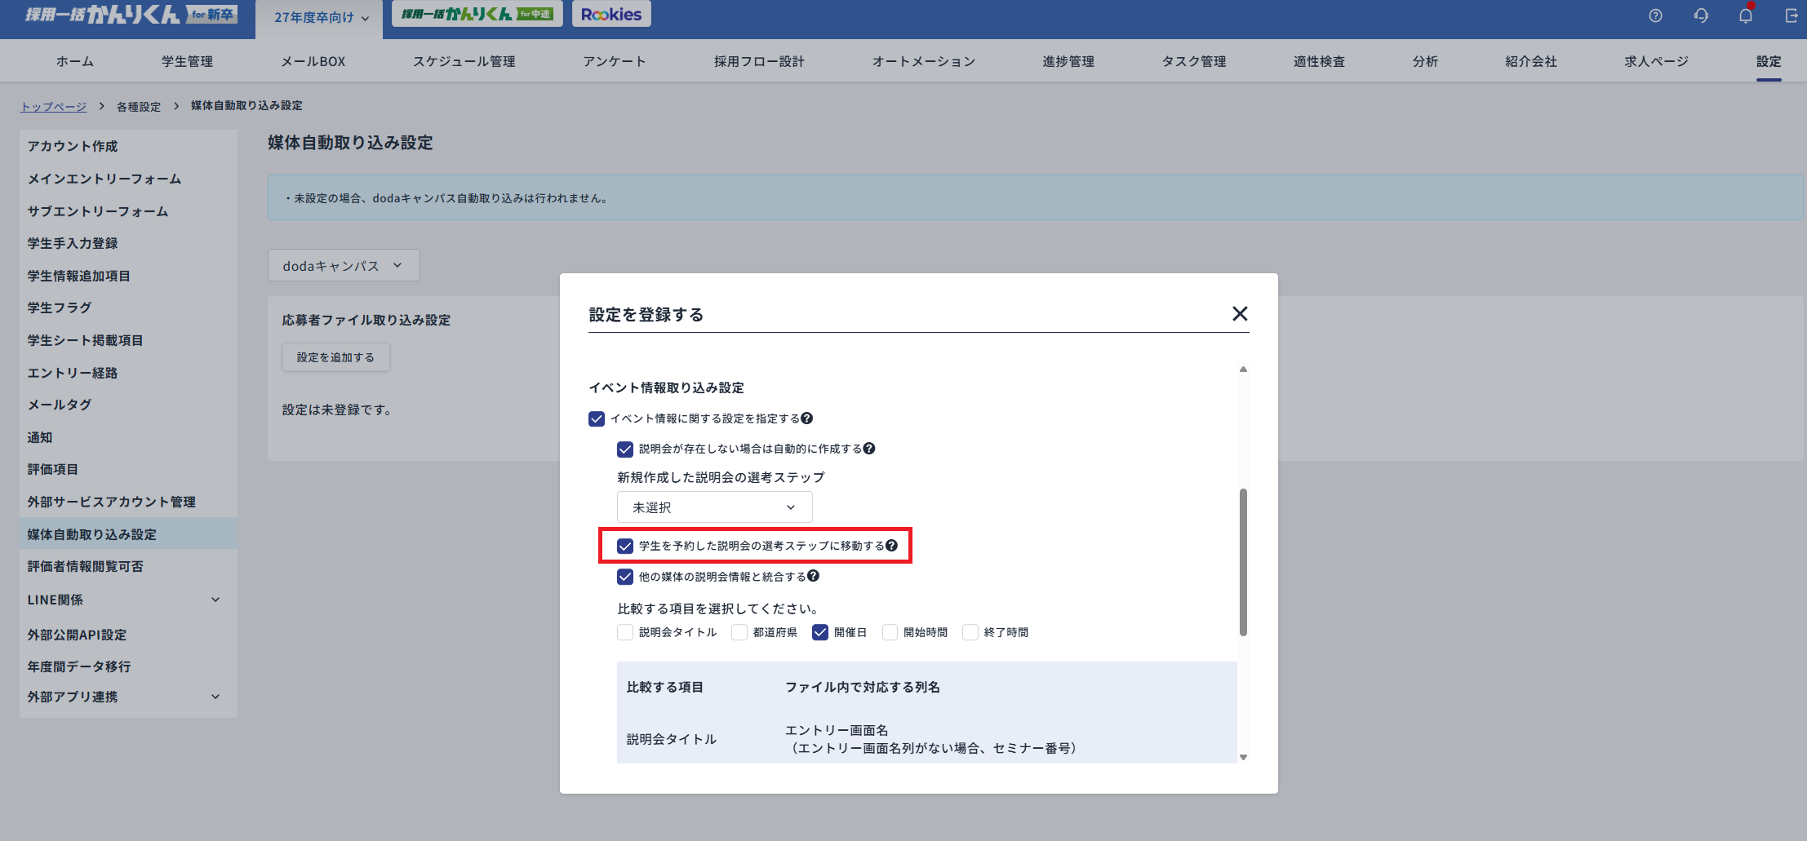The width and height of the screenshot is (1807, 841).
Task: Close the 設定を登録する dialog with X
Action: pos(1240,314)
